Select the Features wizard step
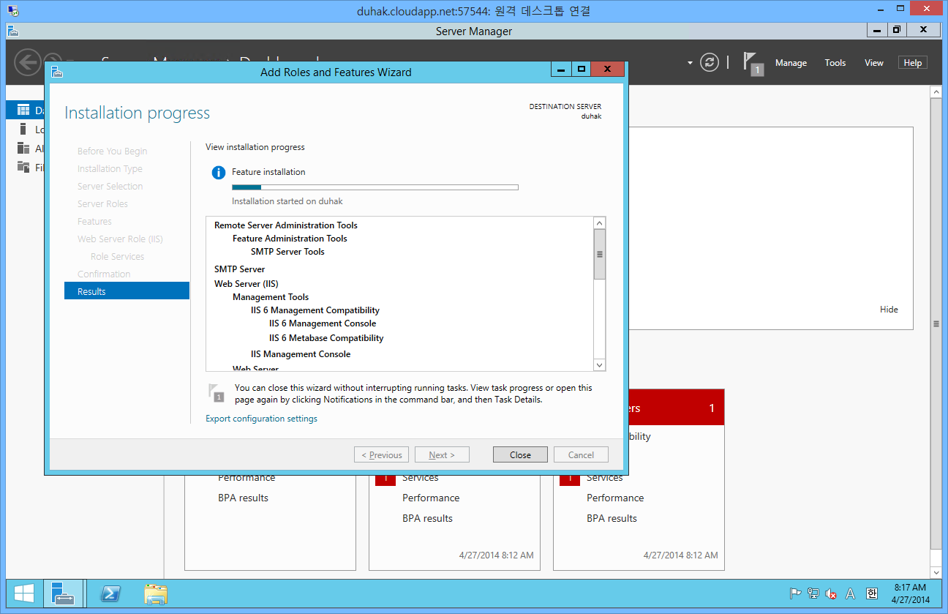 pyautogui.click(x=94, y=221)
